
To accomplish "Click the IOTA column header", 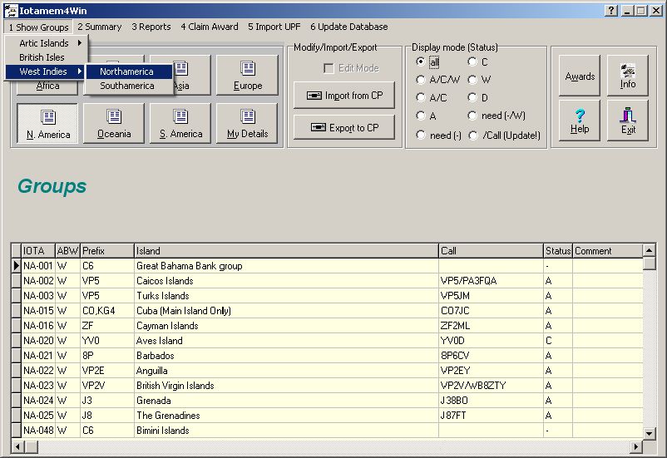I will (x=38, y=251).
